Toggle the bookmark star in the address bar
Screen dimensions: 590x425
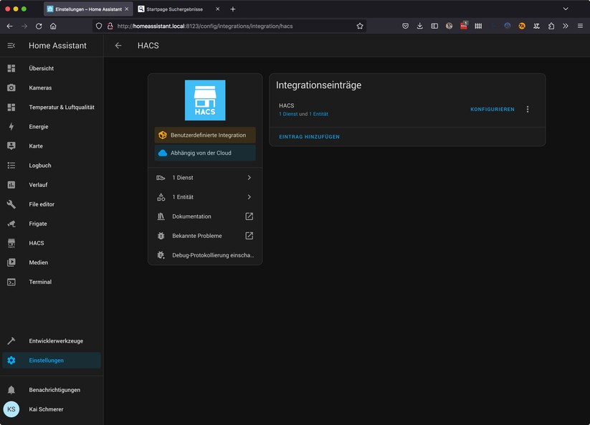click(359, 26)
